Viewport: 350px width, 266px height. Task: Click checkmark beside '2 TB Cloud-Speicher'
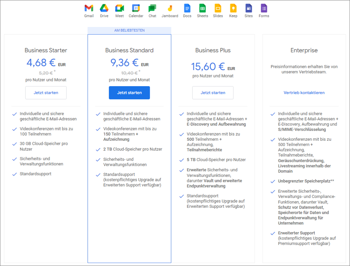click(98, 150)
